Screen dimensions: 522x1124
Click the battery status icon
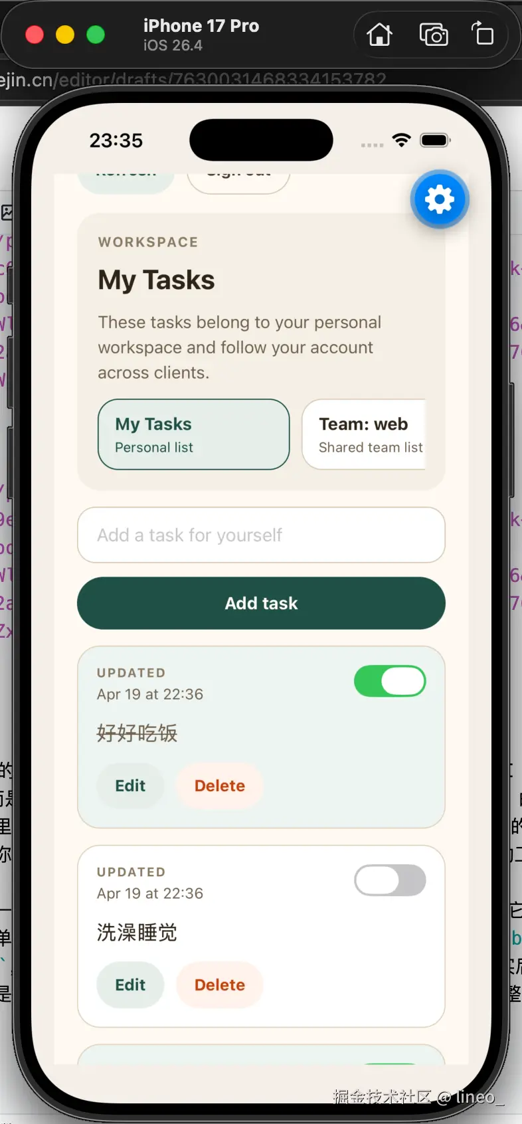pos(436,140)
